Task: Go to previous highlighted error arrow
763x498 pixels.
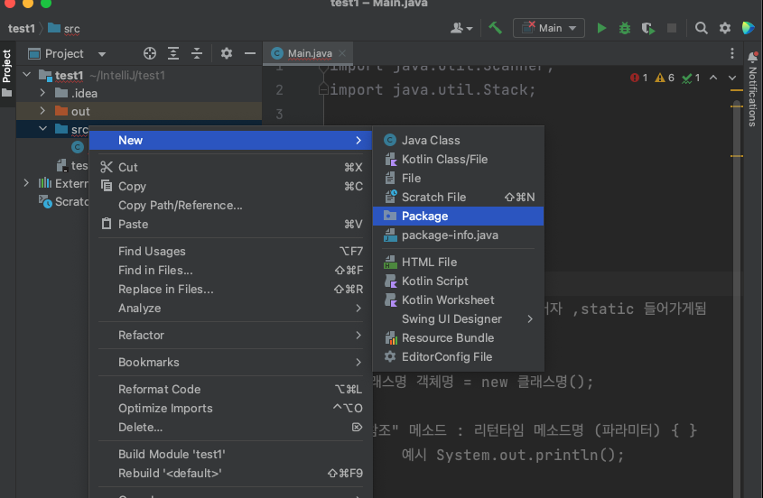Action: coord(713,78)
